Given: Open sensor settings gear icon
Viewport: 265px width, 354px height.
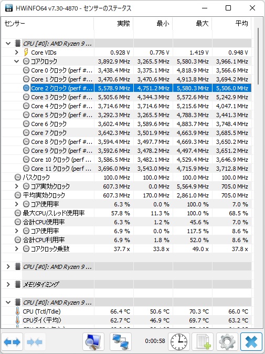Looking at the screenshot, I should pos(227,342).
